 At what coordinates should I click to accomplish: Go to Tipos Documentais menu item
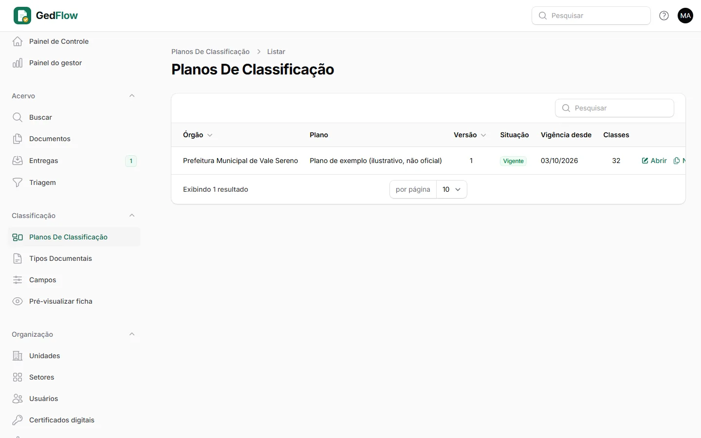74,258
